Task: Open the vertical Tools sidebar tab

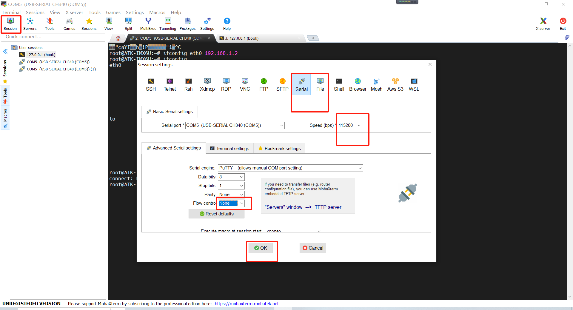Action: coord(5,96)
